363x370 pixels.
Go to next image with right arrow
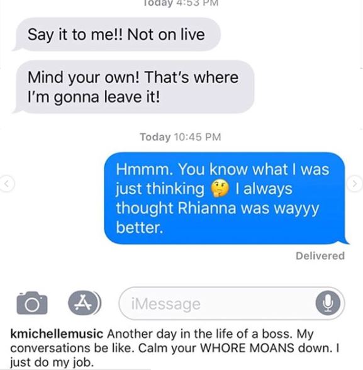coord(355,183)
